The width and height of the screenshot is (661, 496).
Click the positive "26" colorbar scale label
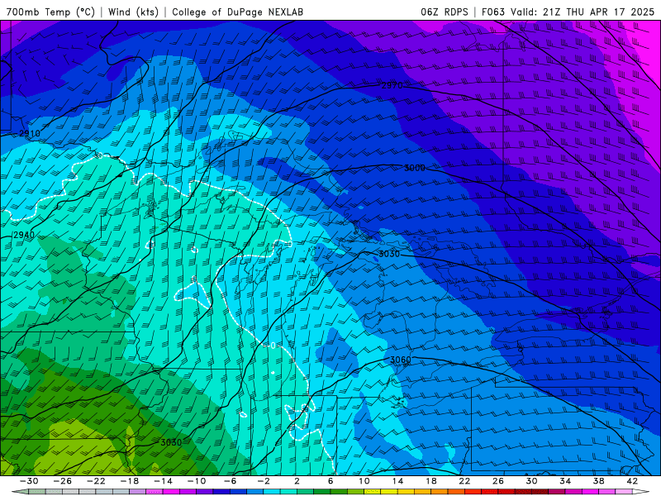(x=498, y=481)
